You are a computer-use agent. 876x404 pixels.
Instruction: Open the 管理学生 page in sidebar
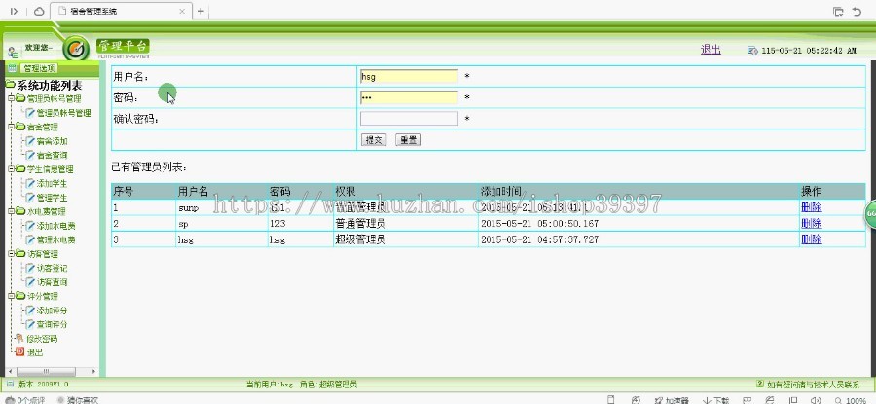(x=52, y=198)
